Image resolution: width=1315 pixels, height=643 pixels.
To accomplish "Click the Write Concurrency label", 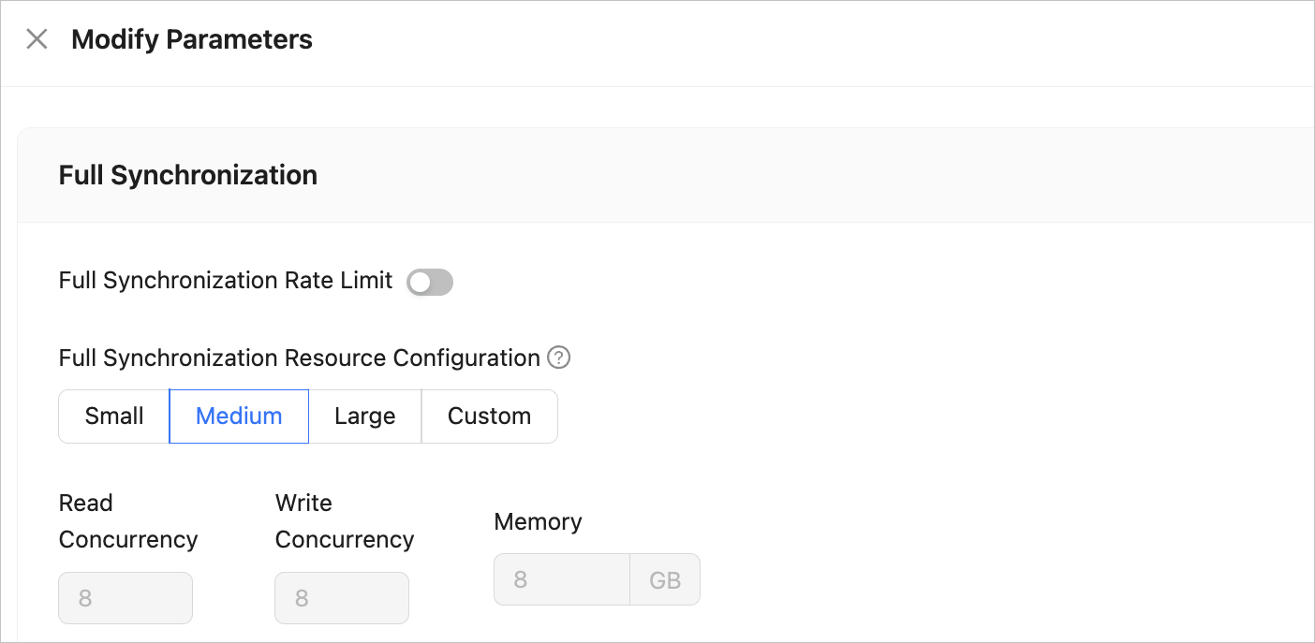I will pos(345,521).
